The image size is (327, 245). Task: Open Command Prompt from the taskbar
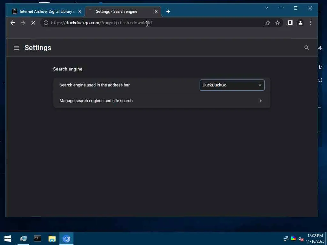pos(37,239)
